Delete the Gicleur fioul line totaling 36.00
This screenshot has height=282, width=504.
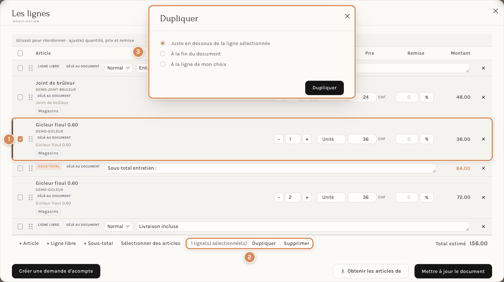(483, 139)
